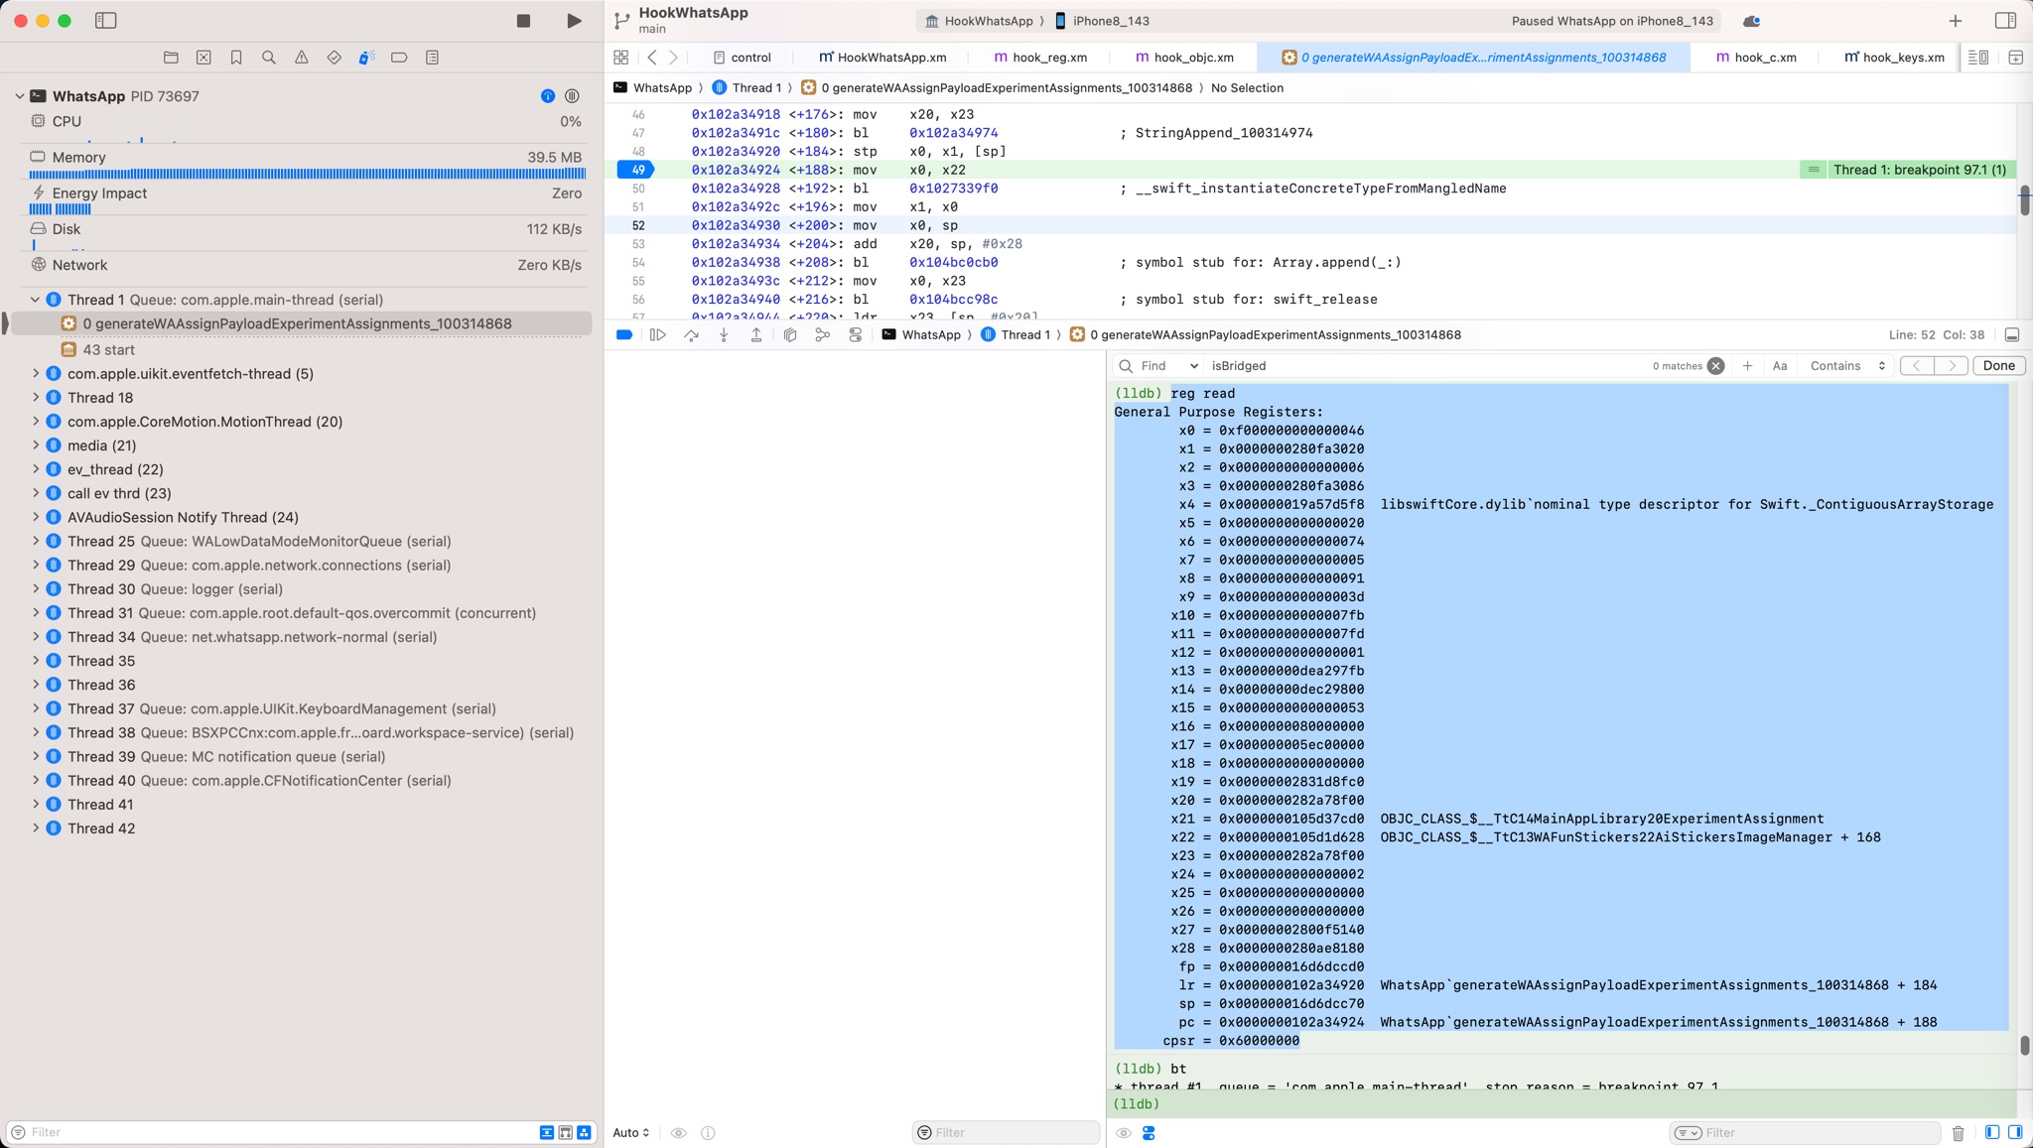
Task: Toggle the console pane button
Action: click(2015, 1133)
